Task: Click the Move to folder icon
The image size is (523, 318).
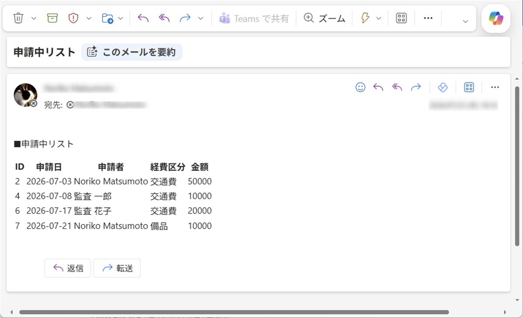Action: coord(107,18)
